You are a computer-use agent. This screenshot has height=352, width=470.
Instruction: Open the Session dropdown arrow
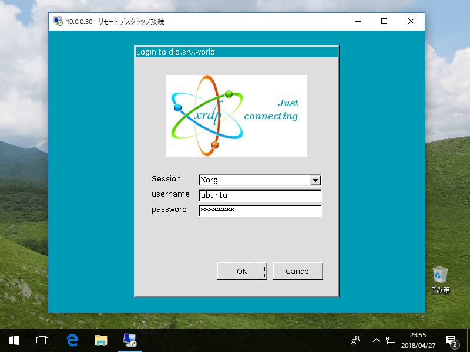click(x=315, y=180)
